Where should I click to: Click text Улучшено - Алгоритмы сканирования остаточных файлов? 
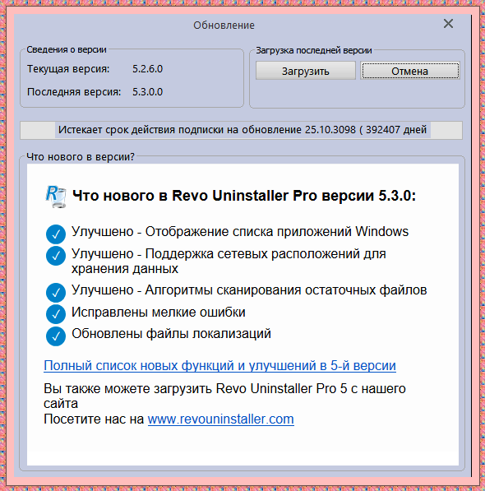[x=249, y=290]
